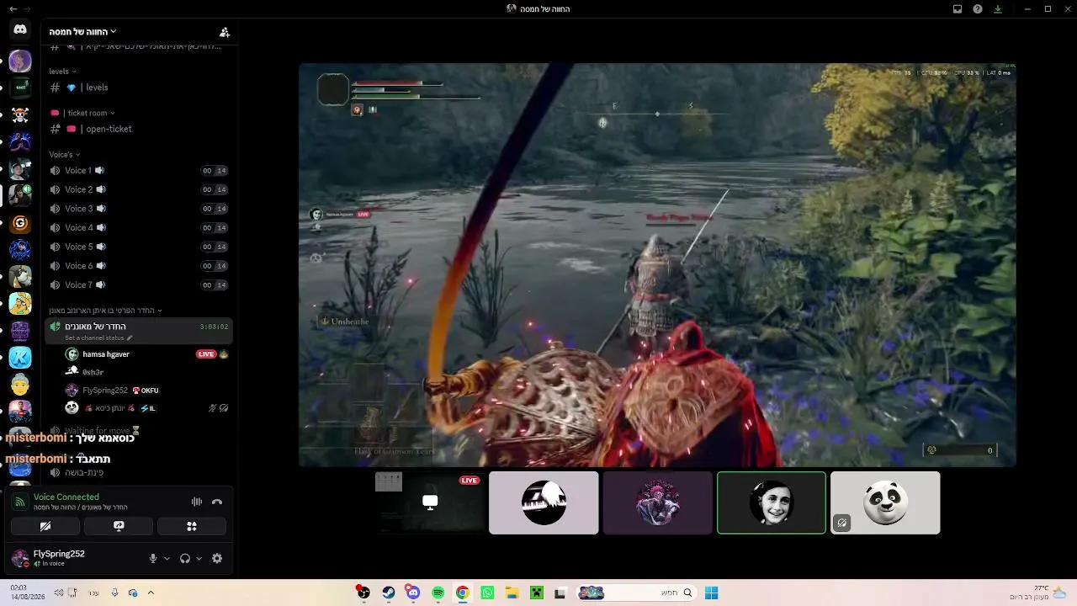Viewport: 1077px width, 606px height.
Task: Focus the panda avatar participant tile
Action: click(885, 502)
